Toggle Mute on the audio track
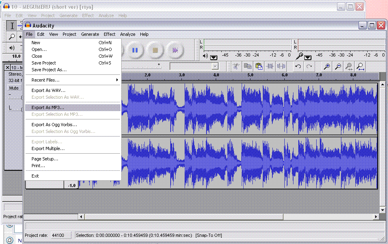388x244 pixels. pyautogui.click(x=14, y=88)
